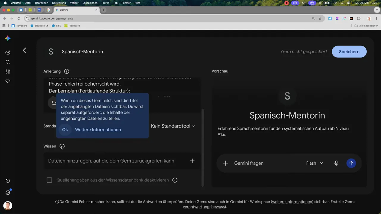This screenshot has width=381, height=214.
Task: Click the Gemini logo in the sidebar
Action: (8, 38)
